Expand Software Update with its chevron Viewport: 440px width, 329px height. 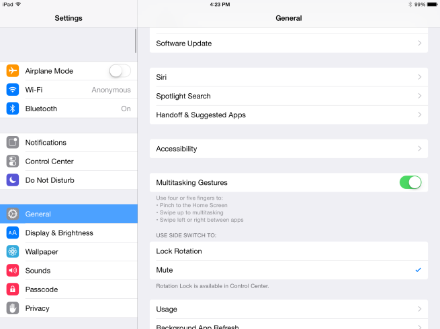pyautogui.click(x=419, y=44)
